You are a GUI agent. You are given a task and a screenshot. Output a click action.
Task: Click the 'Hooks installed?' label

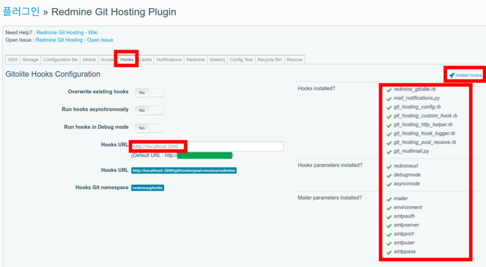tap(317, 89)
